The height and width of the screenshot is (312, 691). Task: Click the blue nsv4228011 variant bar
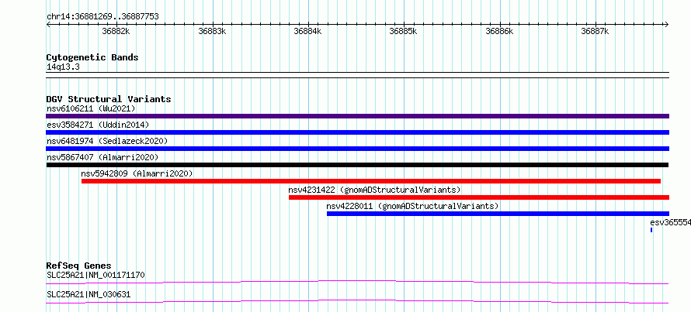(498, 214)
